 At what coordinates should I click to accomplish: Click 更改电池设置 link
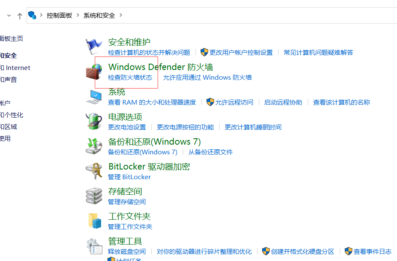[127, 127]
